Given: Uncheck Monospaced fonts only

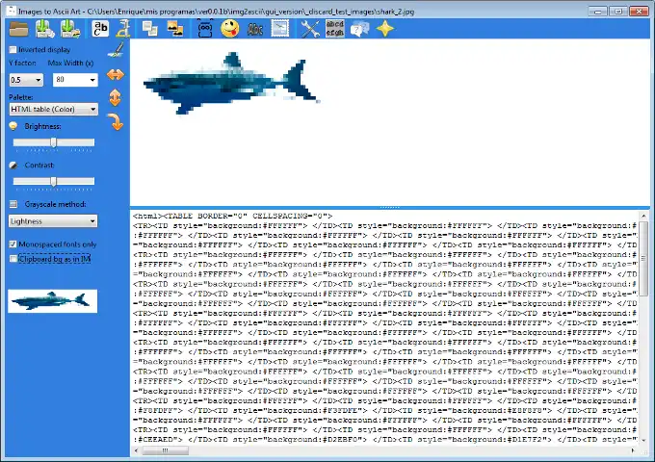Looking at the screenshot, I should [13, 244].
